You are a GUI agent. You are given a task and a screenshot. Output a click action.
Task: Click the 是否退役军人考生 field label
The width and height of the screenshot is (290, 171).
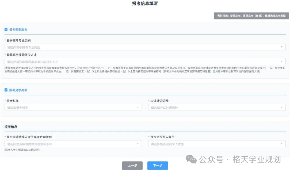pyautogui.click(x=162, y=137)
